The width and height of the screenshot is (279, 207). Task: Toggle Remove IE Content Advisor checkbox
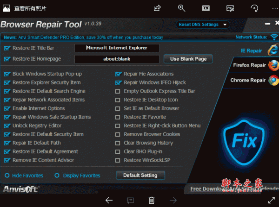[7, 160]
